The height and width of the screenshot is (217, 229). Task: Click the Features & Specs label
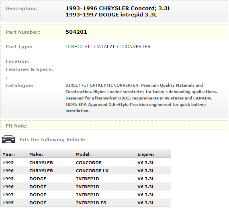29,69
